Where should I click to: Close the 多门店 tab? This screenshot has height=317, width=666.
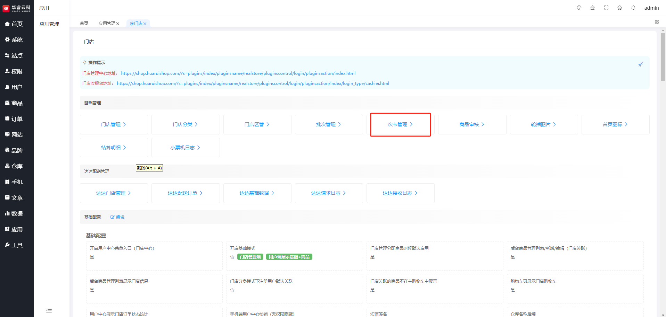click(x=145, y=24)
